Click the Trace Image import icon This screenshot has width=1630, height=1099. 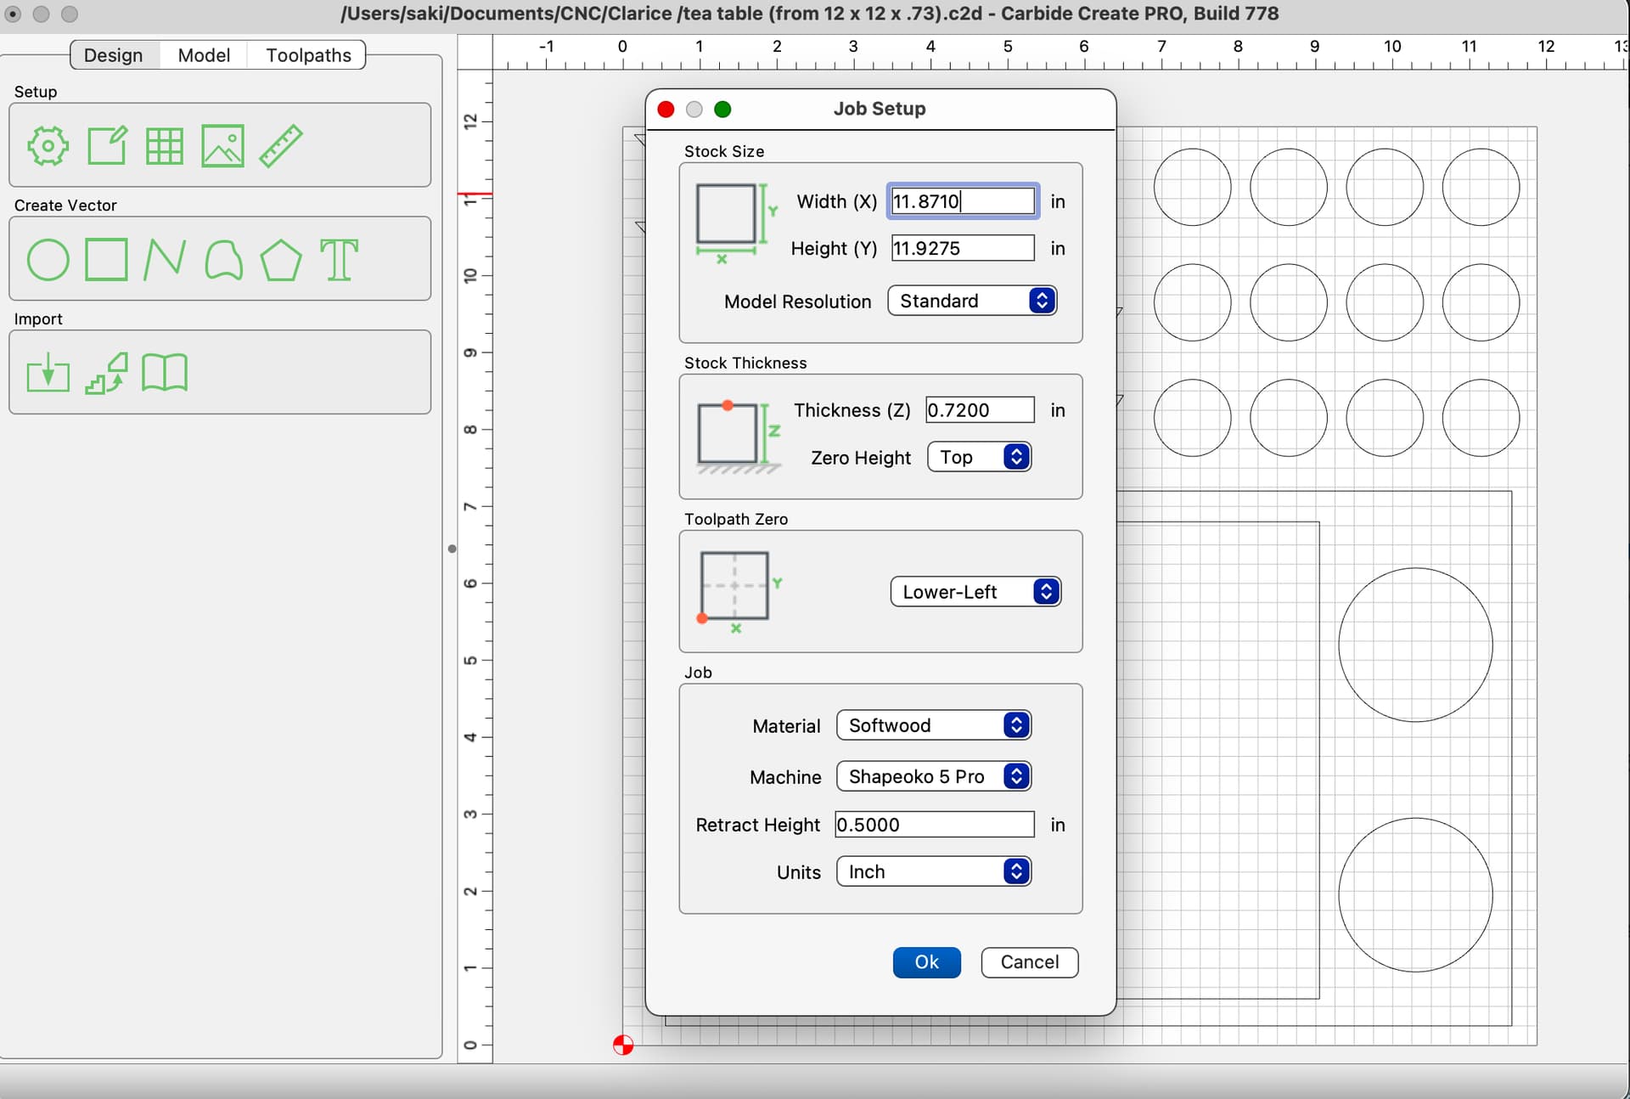[107, 373]
